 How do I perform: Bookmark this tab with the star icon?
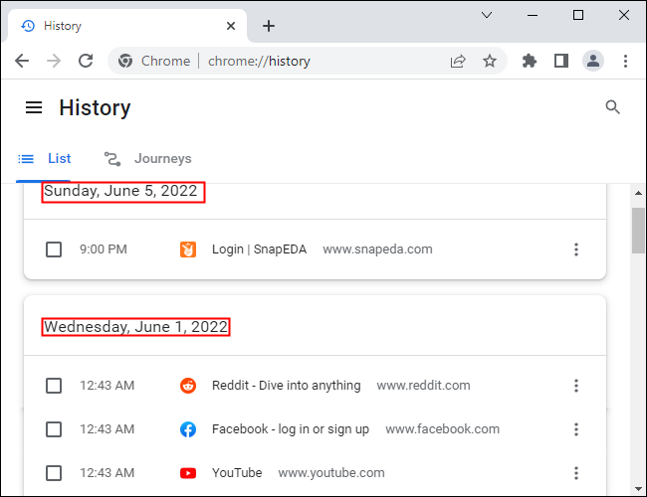[x=490, y=61]
